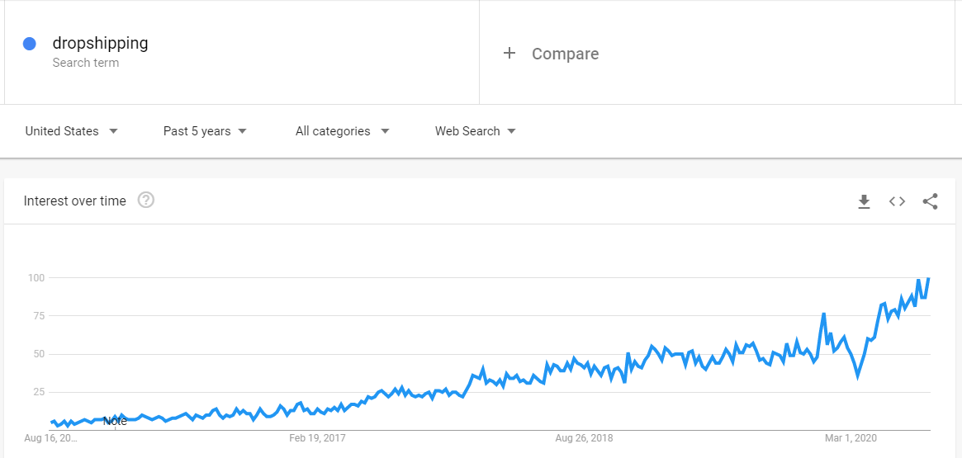Expand the Past 5 years time range

coord(205,131)
